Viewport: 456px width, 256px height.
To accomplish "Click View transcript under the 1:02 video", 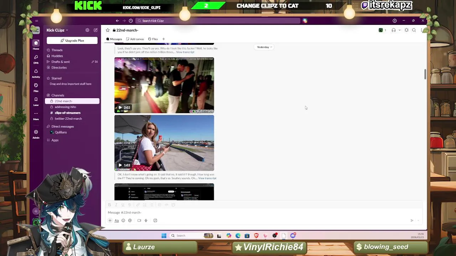I will (207, 178).
